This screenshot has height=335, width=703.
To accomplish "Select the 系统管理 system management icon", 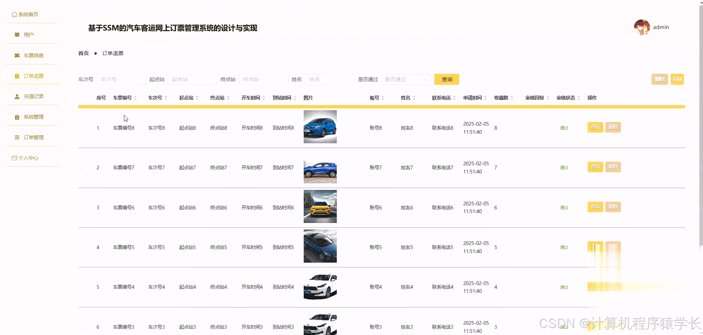I will coord(17,117).
